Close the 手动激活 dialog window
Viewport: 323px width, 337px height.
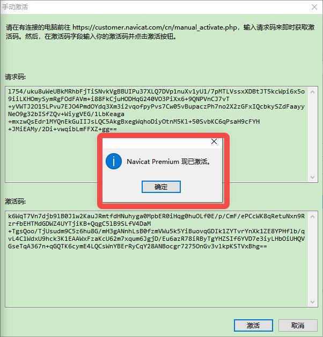pyautogui.click(x=314, y=7)
